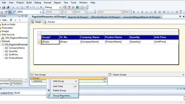Open Report Data panel options dropdown arrow
Screen dimensions: 185x104
[19, 16]
